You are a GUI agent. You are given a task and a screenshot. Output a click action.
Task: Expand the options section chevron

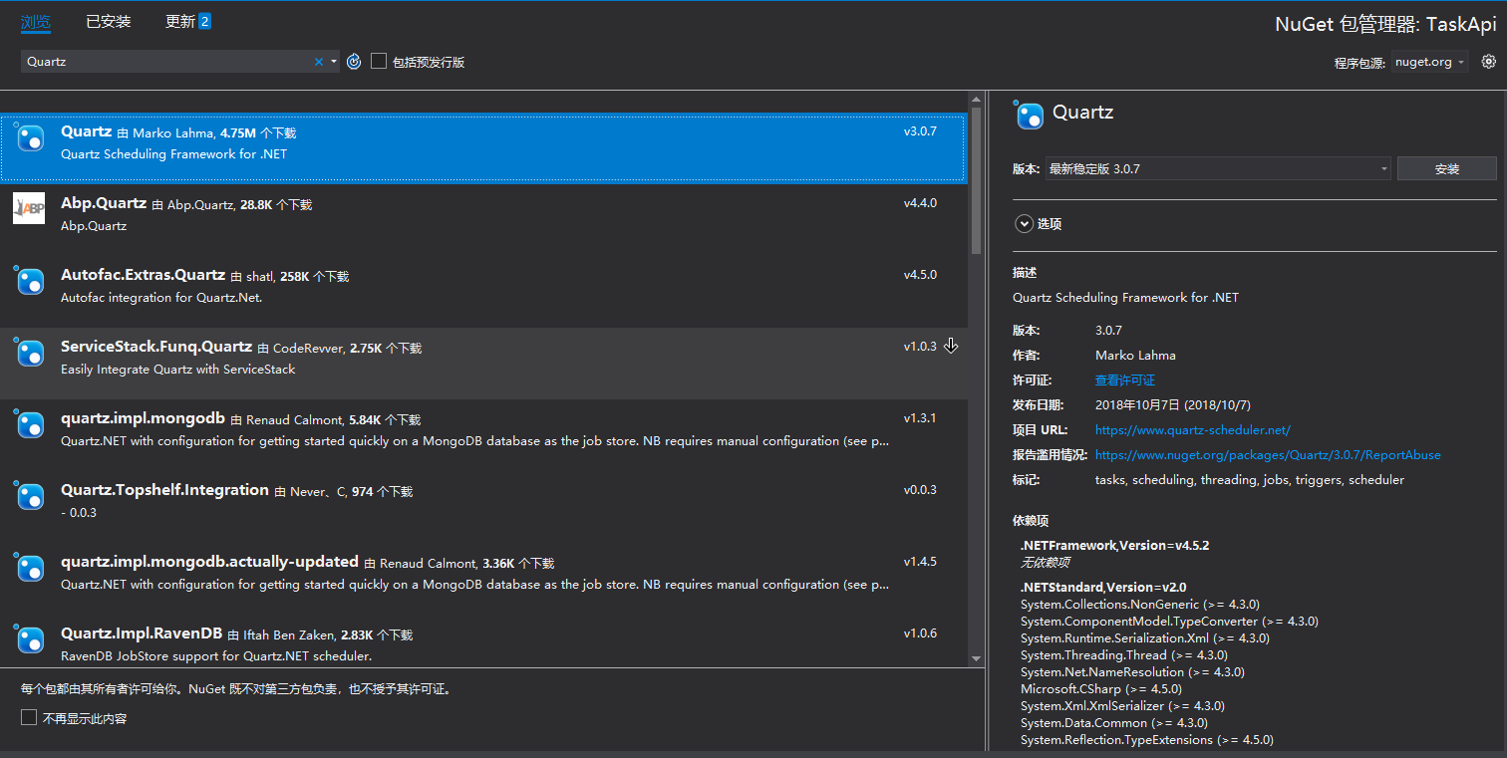coord(1024,224)
